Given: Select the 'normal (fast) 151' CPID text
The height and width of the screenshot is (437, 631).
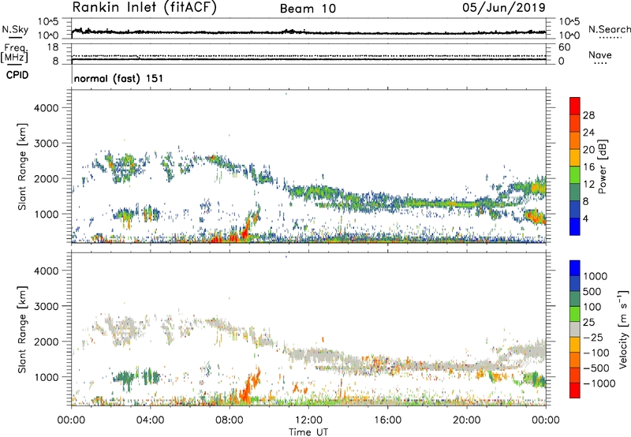Looking at the screenshot, I should [119, 78].
